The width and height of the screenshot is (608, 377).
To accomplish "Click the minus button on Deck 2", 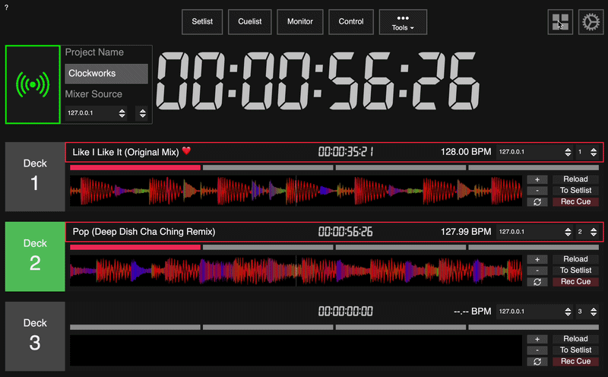I will [x=537, y=271].
